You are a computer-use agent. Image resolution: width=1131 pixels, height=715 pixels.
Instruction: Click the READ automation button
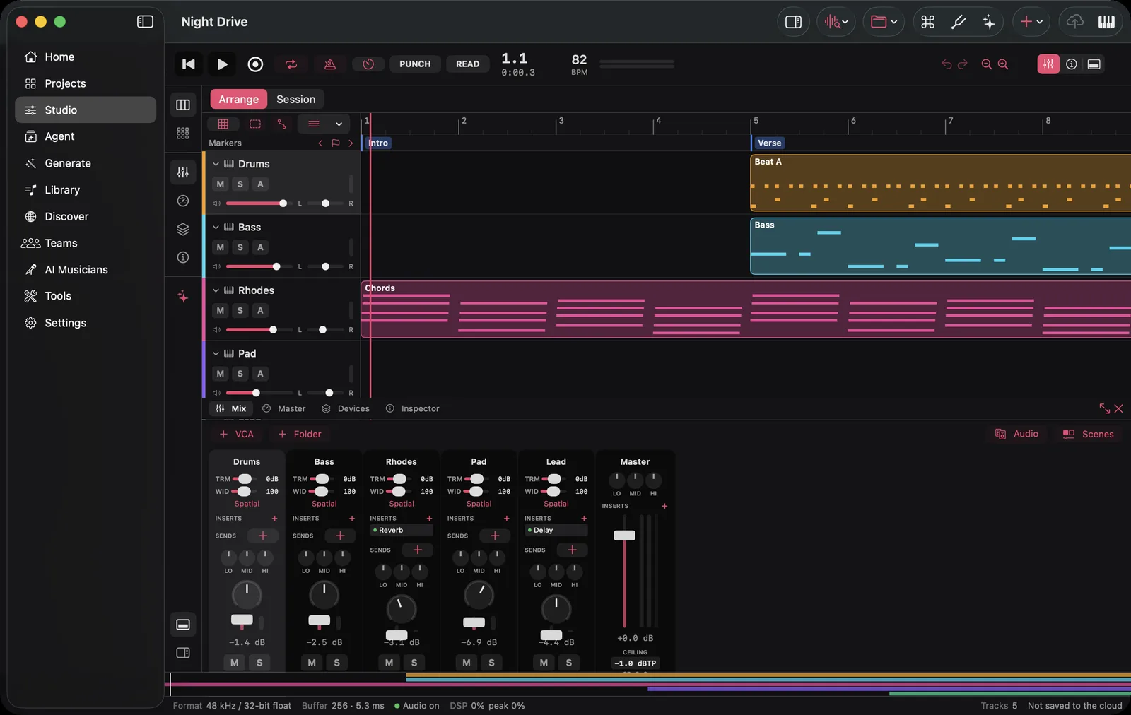coord(467,64)
